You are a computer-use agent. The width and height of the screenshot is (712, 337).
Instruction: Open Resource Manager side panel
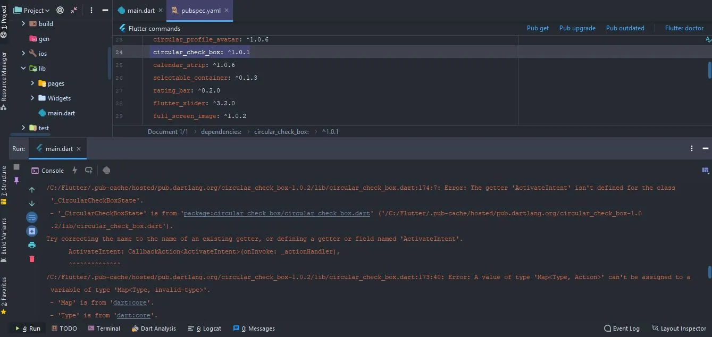pyautogui.click(x=4, y=80)
